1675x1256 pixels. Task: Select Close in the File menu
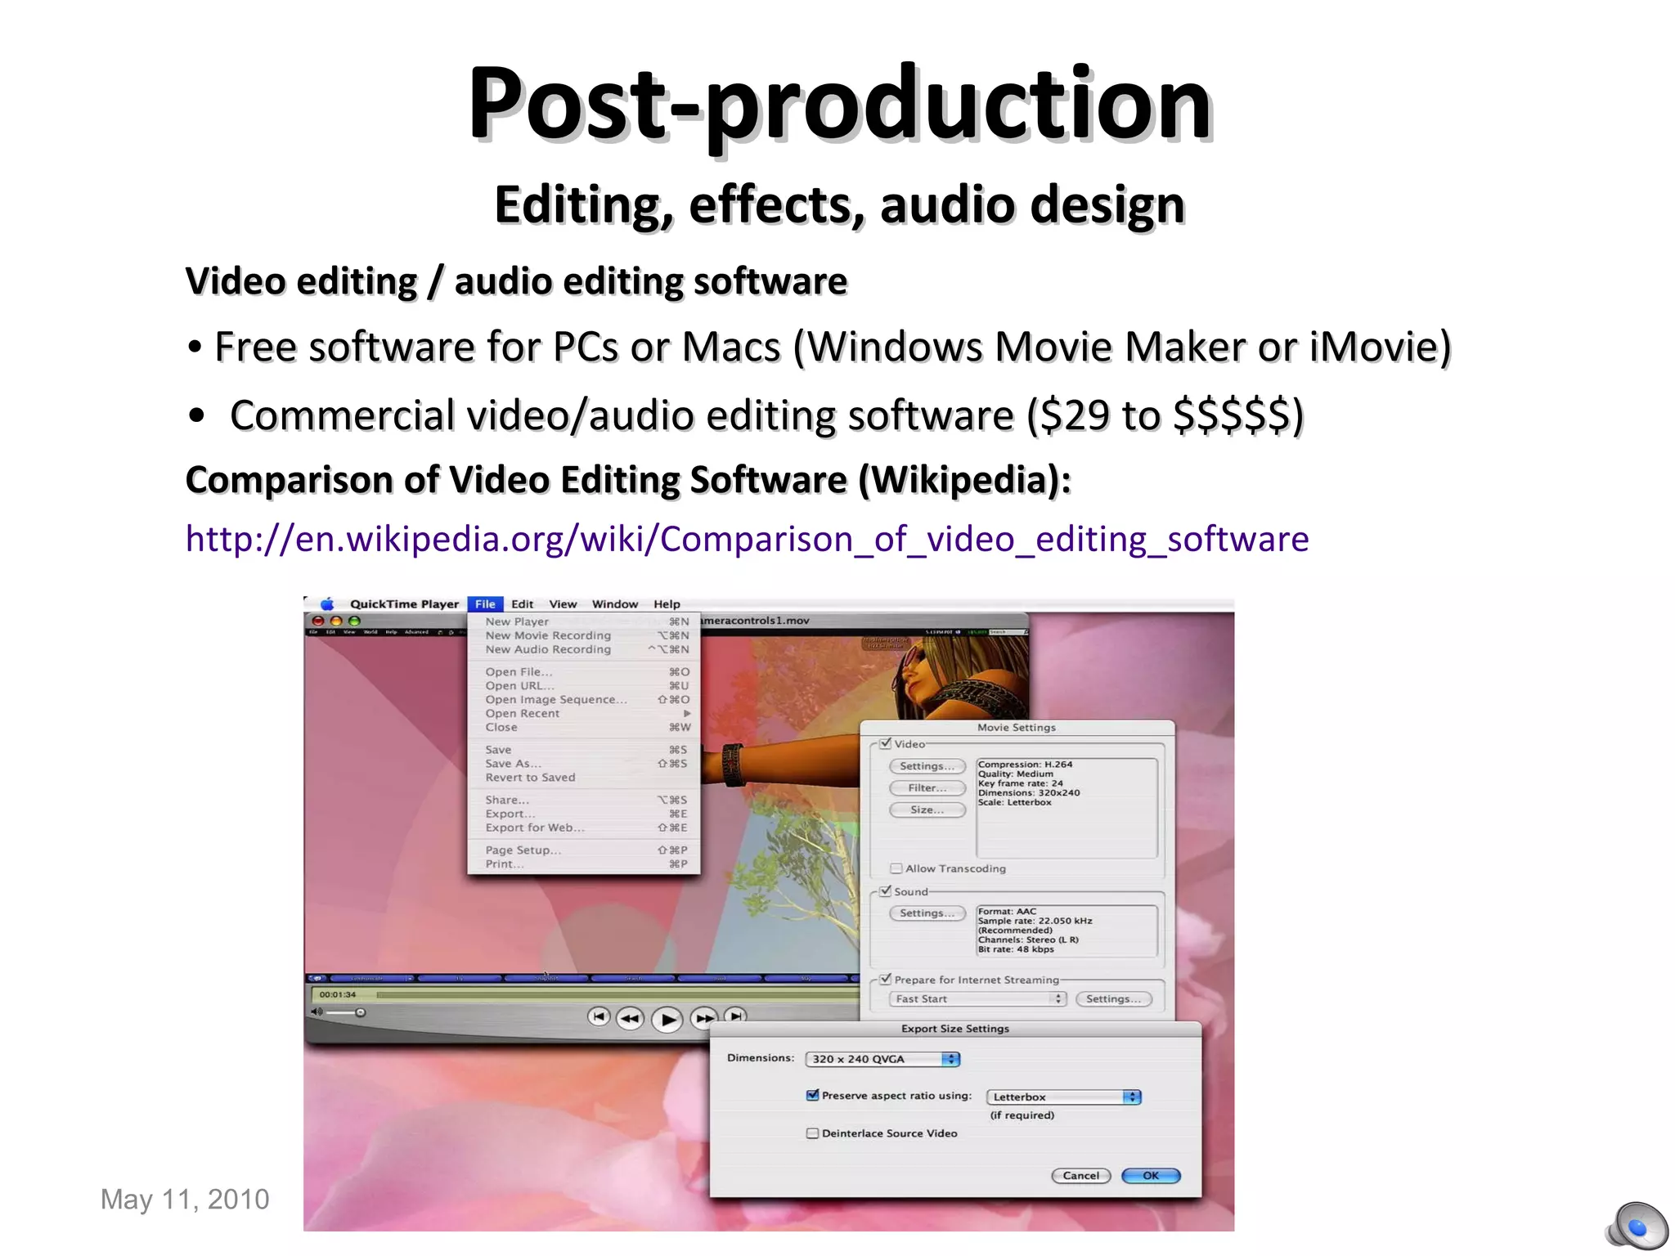[584, 727]
